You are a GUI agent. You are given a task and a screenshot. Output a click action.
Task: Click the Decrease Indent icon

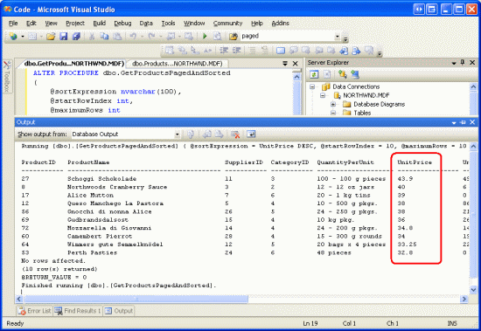224,50
